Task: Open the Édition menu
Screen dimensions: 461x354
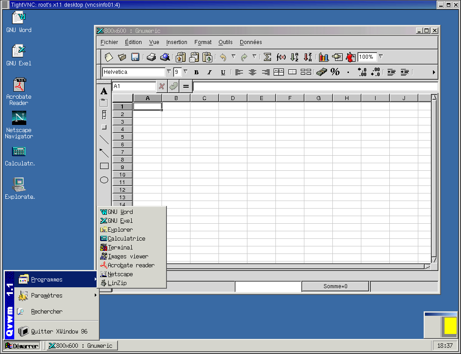Action: pos(133,42)
